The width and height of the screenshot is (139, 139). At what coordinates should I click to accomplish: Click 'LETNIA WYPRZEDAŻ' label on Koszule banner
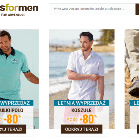pyautogui.click(x=82, y=103)
